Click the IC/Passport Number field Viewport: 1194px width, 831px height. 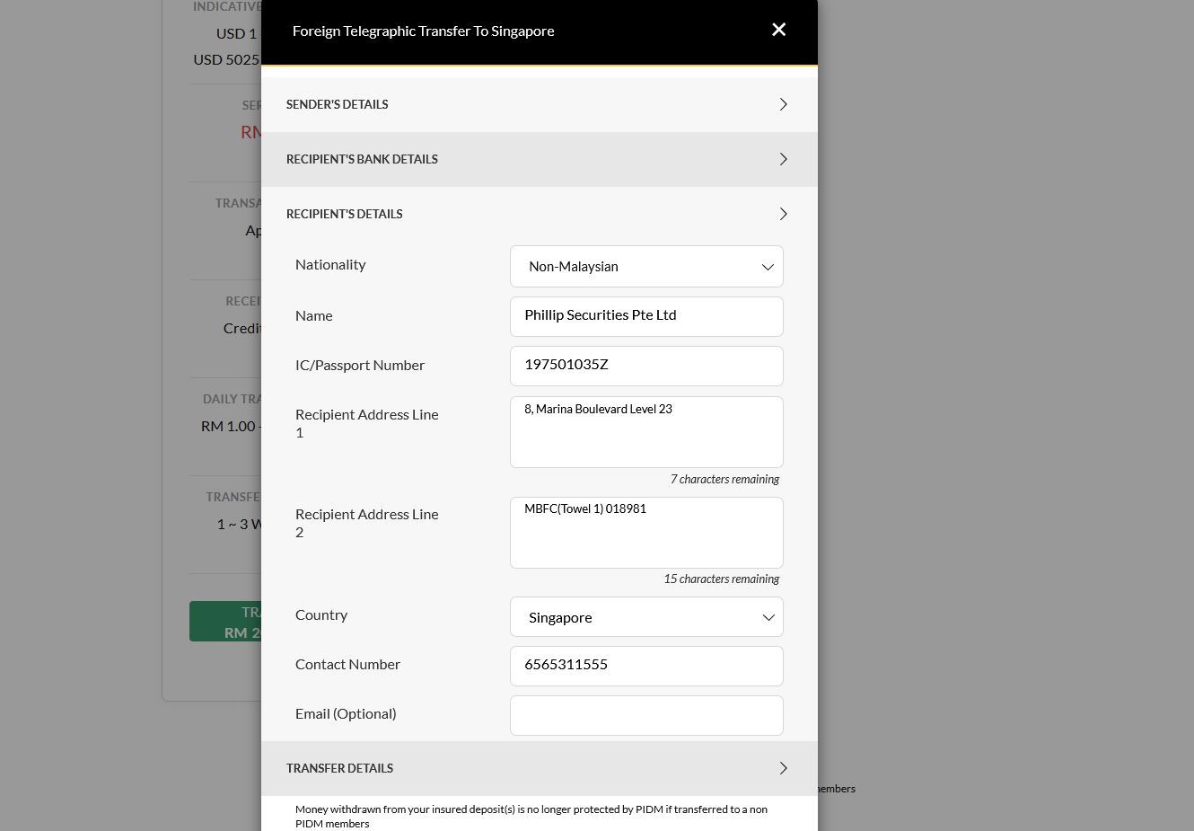click(646, 366)
